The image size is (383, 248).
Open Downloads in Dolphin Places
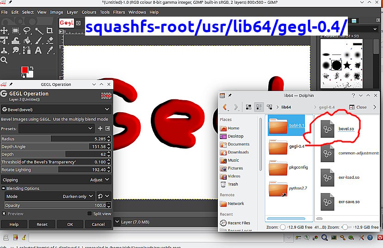pyautogui.click(x=235, y=152)
